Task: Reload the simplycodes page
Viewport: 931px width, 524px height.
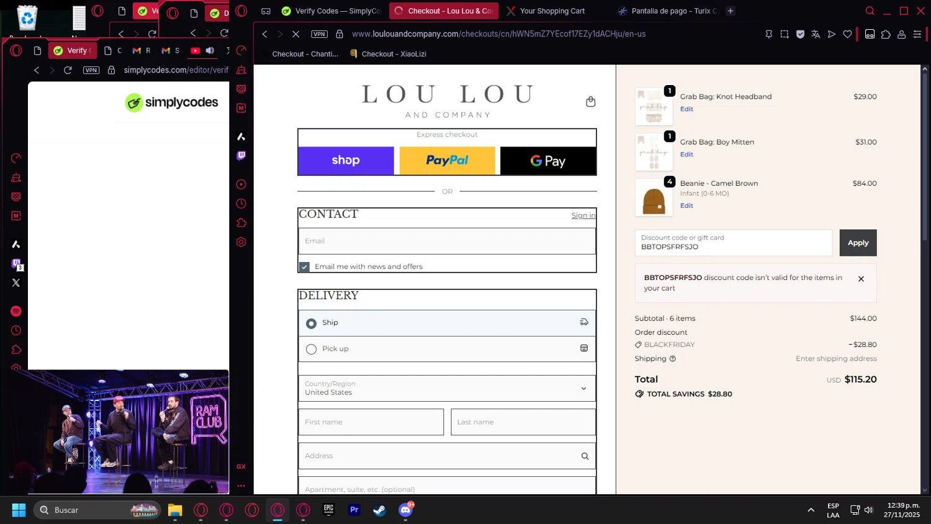Action: pos(68,70)
